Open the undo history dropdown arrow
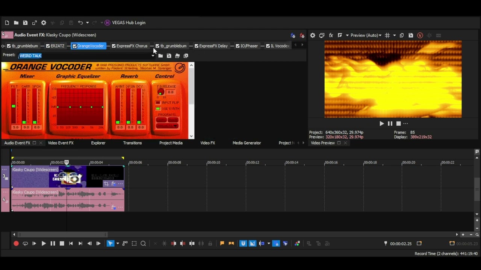 (x=87, y=23)
